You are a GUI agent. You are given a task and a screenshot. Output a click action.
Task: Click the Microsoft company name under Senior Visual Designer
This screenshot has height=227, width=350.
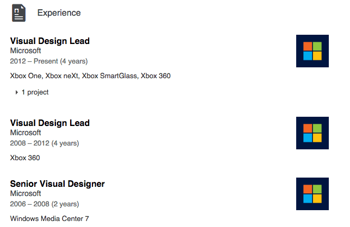click(26, 194)
